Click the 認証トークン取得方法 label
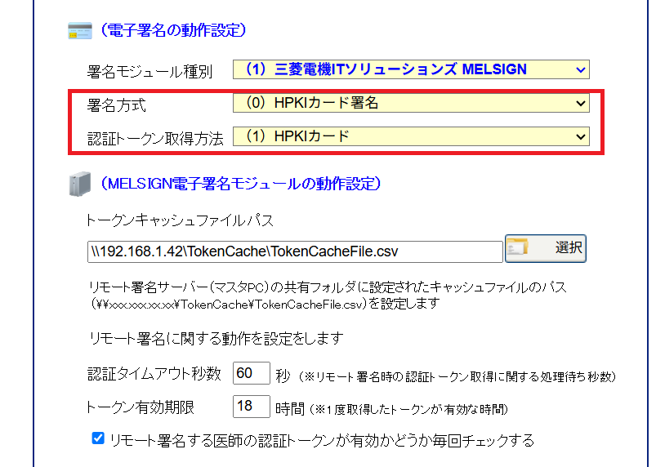656x467 pixels. (155, 139)
